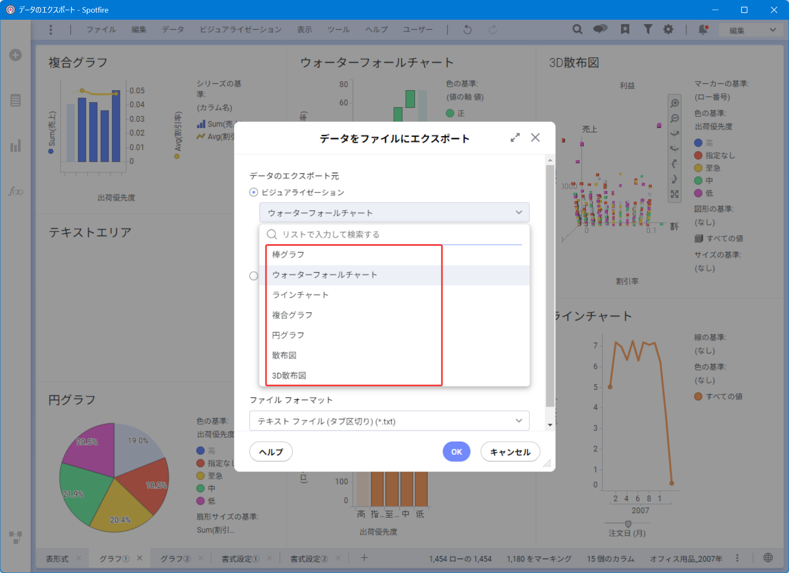Switch to the グラフ② tab

click(x=176, y=558)
